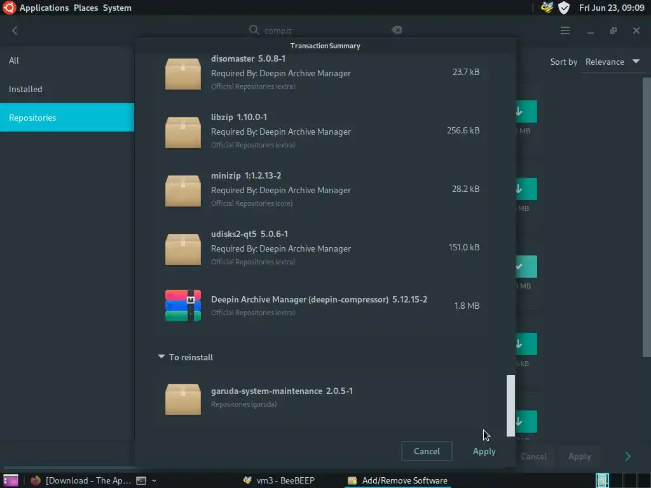Clear the compiz search text
The image size is (651, 488).
(x=397, y=30)
